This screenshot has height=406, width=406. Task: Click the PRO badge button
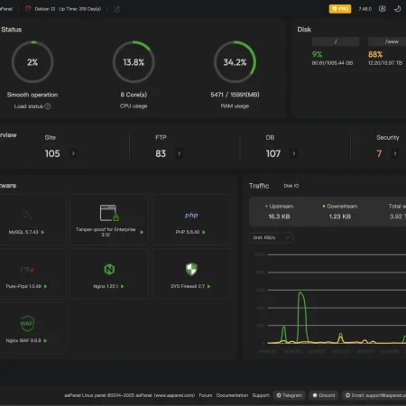(340, 9)
